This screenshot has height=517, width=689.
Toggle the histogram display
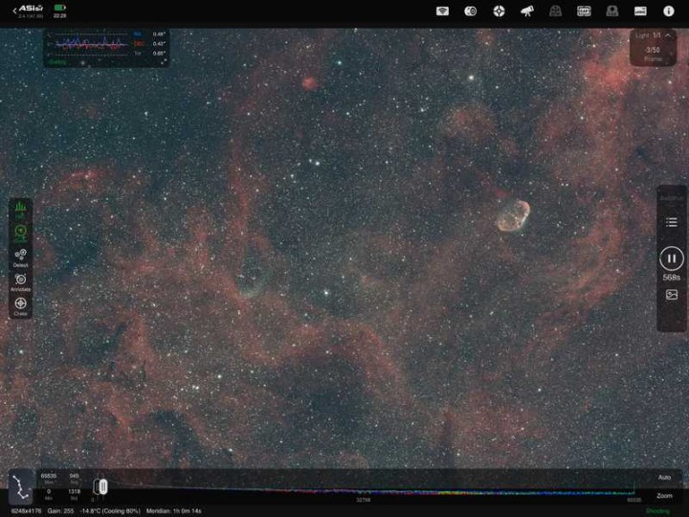(20, 208)
